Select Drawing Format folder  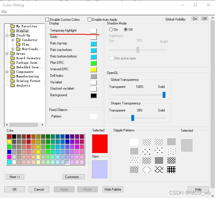pyautogui.click(x=28, y=81)
